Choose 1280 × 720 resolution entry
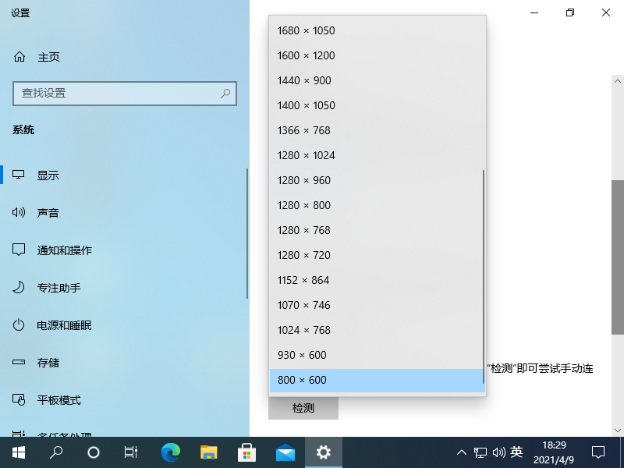Screen dimensions: 624x468 tap(304, 255)
